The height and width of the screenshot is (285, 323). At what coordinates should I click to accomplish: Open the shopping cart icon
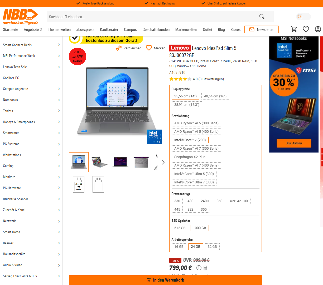294,29
